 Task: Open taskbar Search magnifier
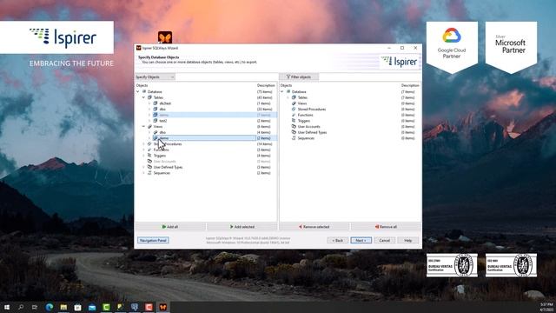[21, 307]
